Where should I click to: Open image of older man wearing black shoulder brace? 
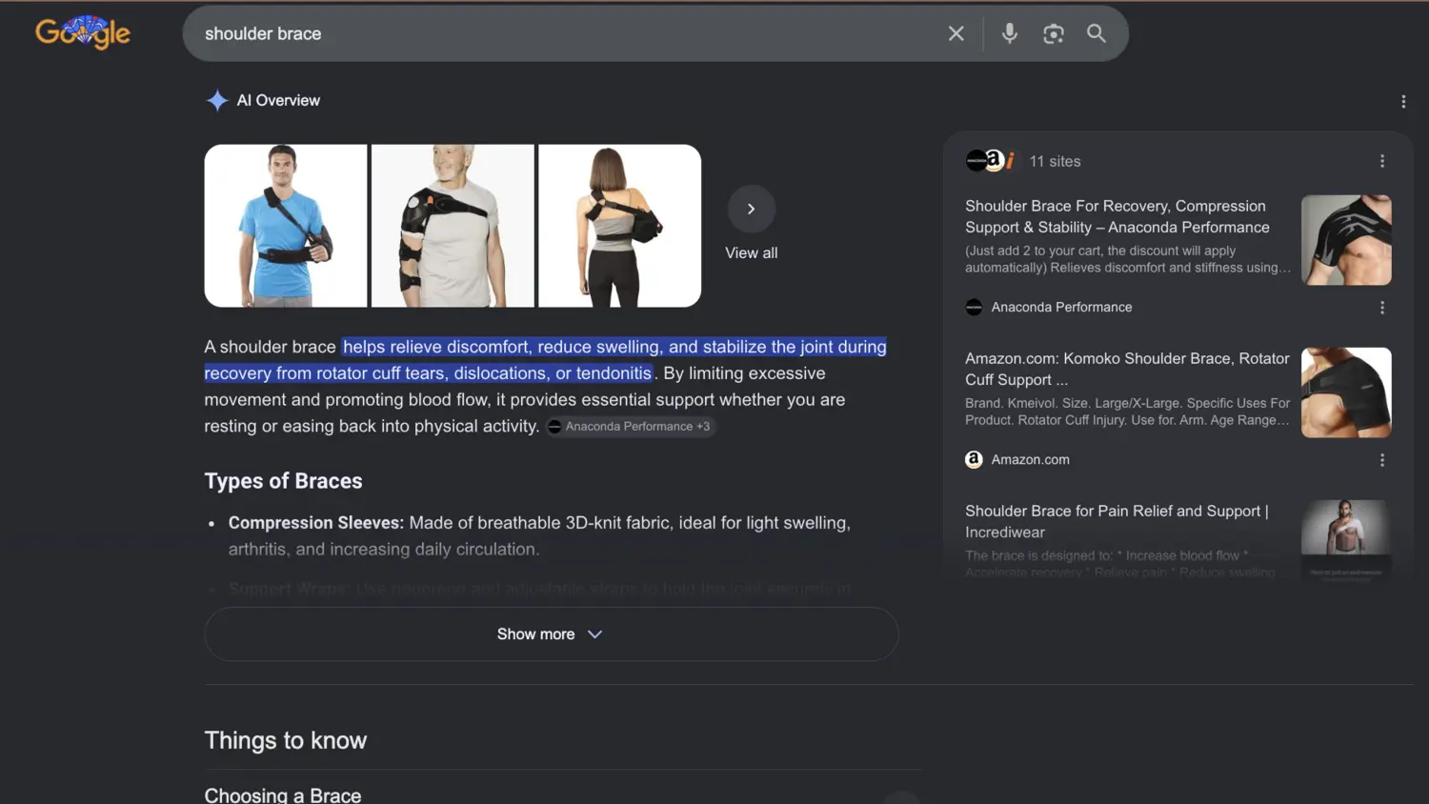(453, 226)
